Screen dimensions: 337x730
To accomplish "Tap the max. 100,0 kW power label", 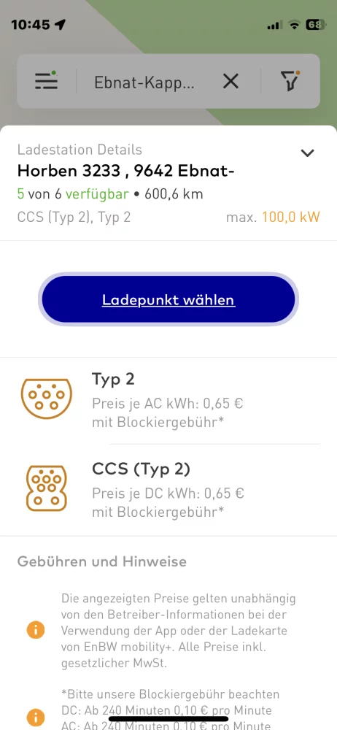I will point(273,217).
